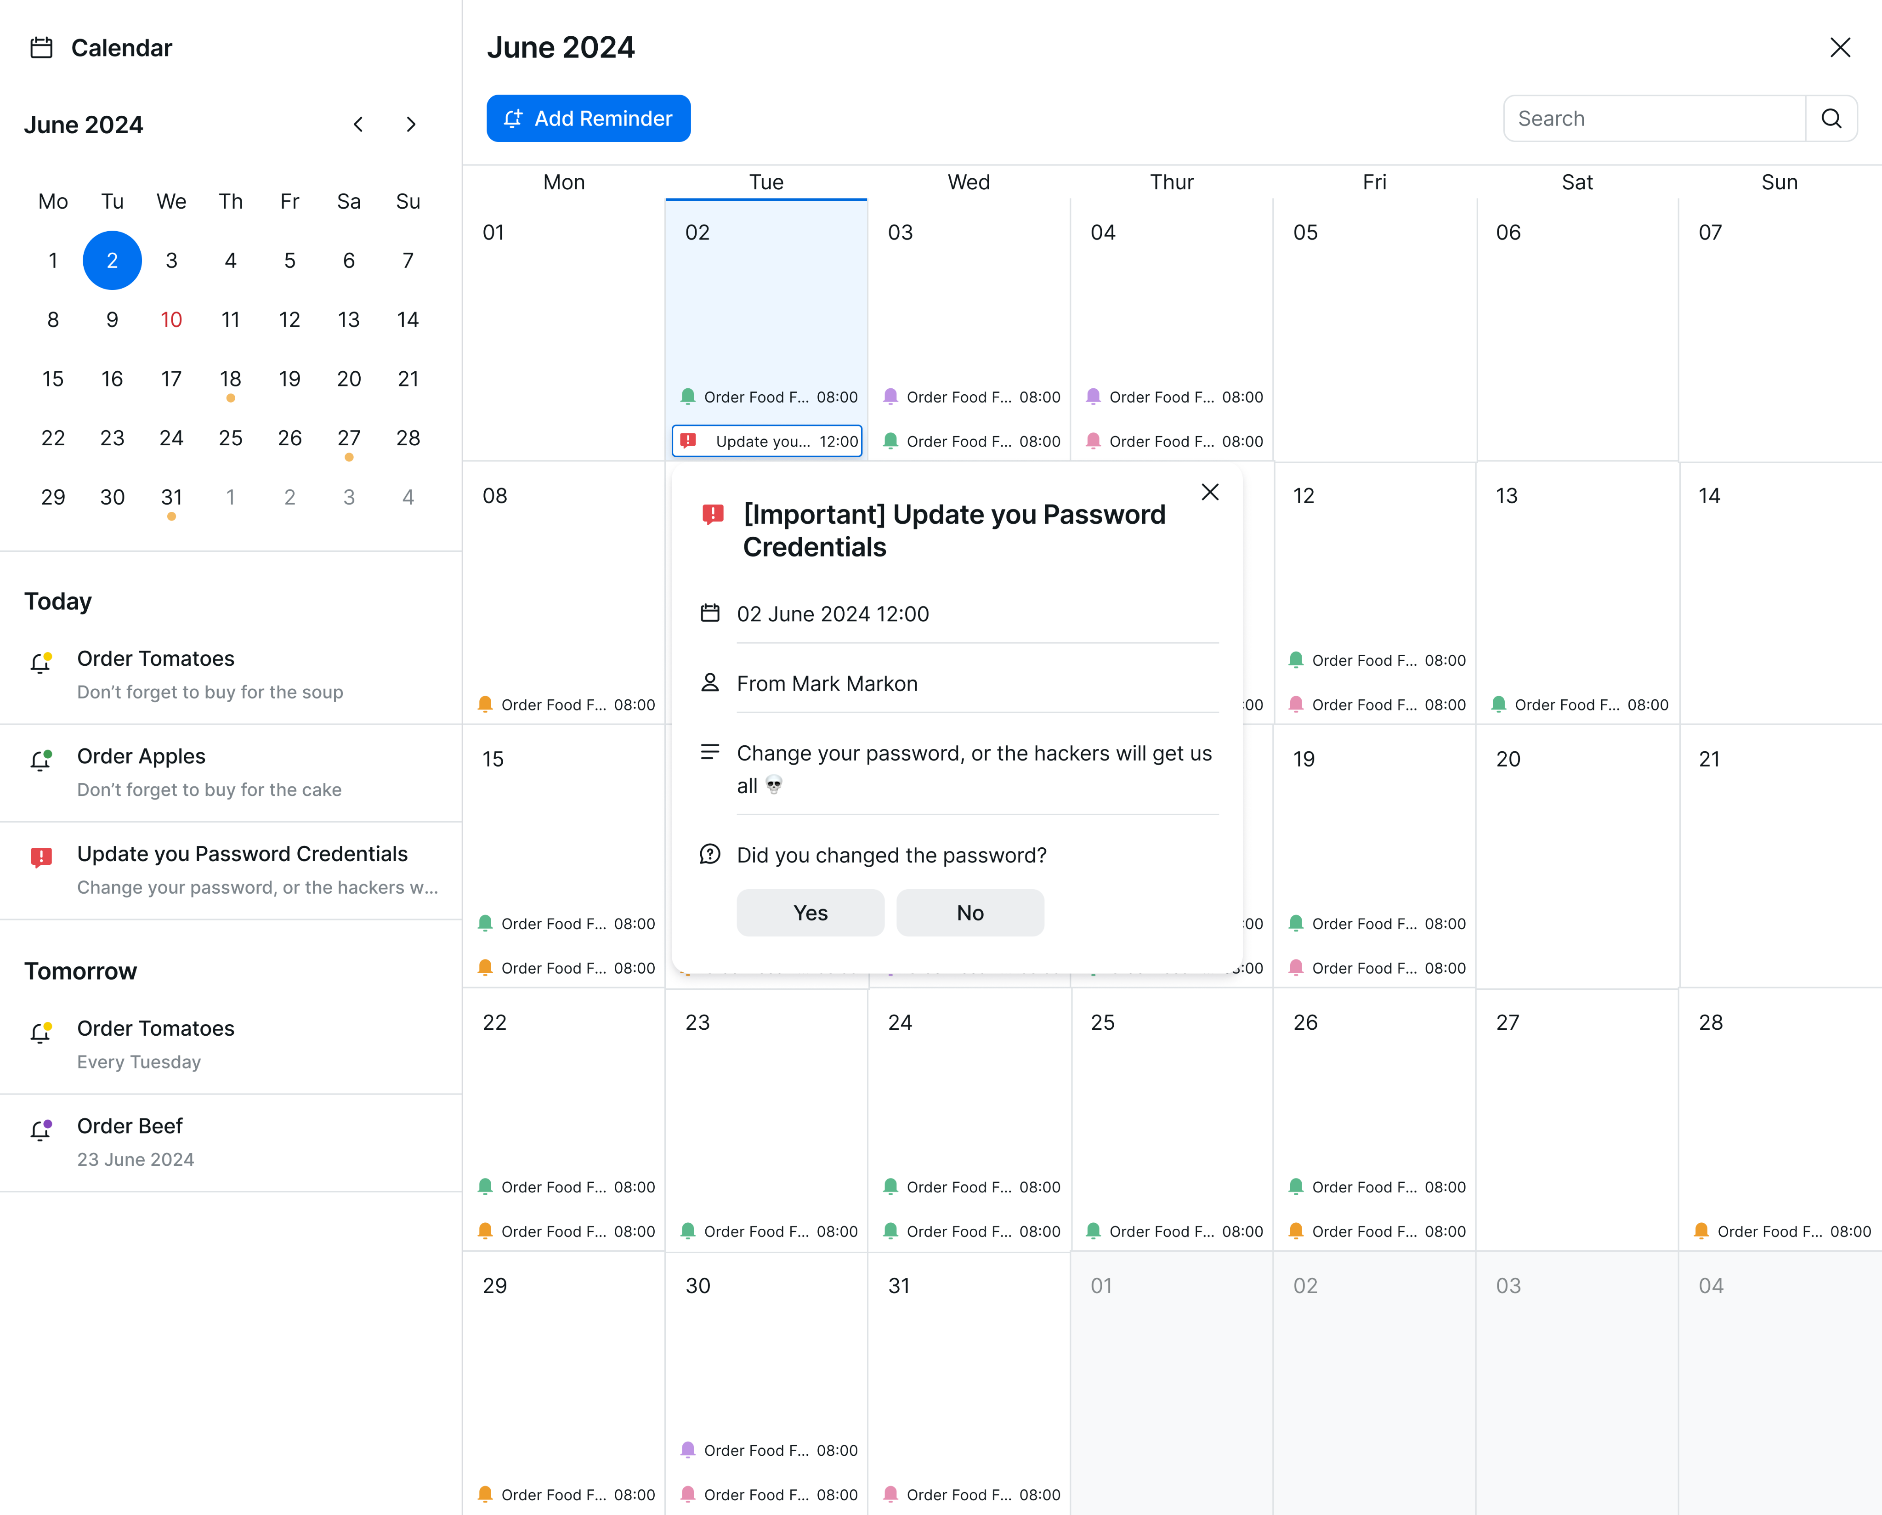Click Order Apples bell icon in sidebar
Screen dimensions: 1882x1515
tap(41, 760)
